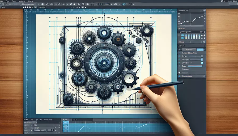The width and height of the screenshot is (238, 136).
Task: Click the play arrow in second toolbar row
Action: [86, 7]
